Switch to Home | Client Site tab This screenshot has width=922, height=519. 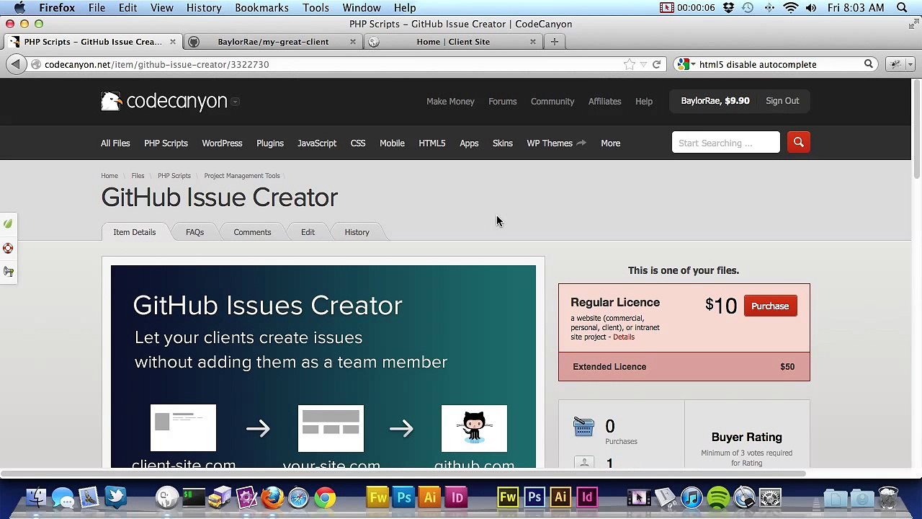point(453,42)
